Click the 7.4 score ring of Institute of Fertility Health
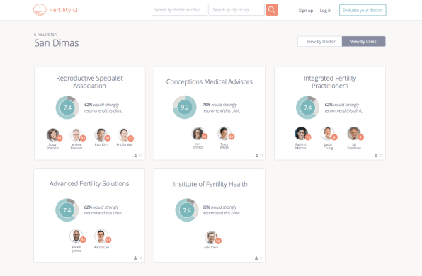Viewport: 422px width, 276px height. coord(187,209)
